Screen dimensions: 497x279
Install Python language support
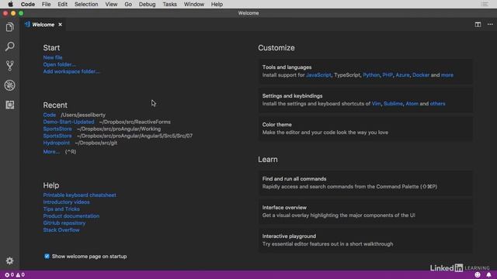(x=371, y=75)
